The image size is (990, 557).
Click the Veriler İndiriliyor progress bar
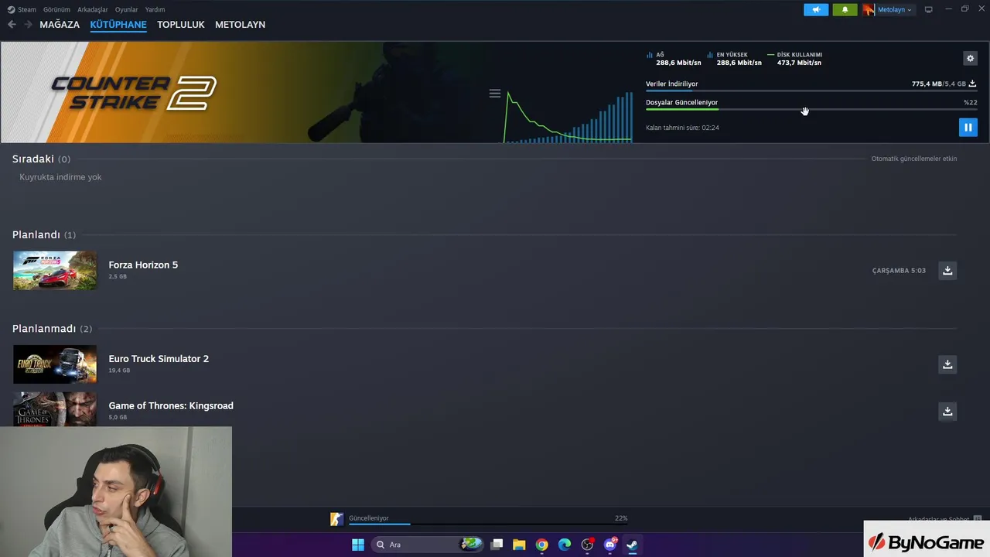[811, 91]
